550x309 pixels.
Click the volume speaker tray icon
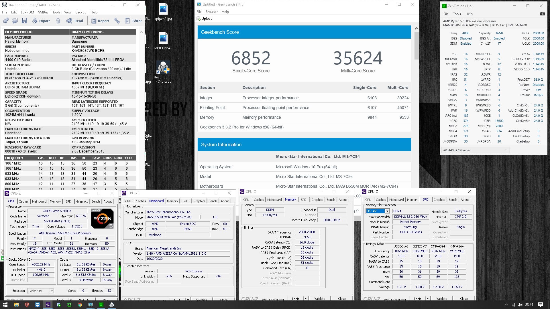coord(520,305)
